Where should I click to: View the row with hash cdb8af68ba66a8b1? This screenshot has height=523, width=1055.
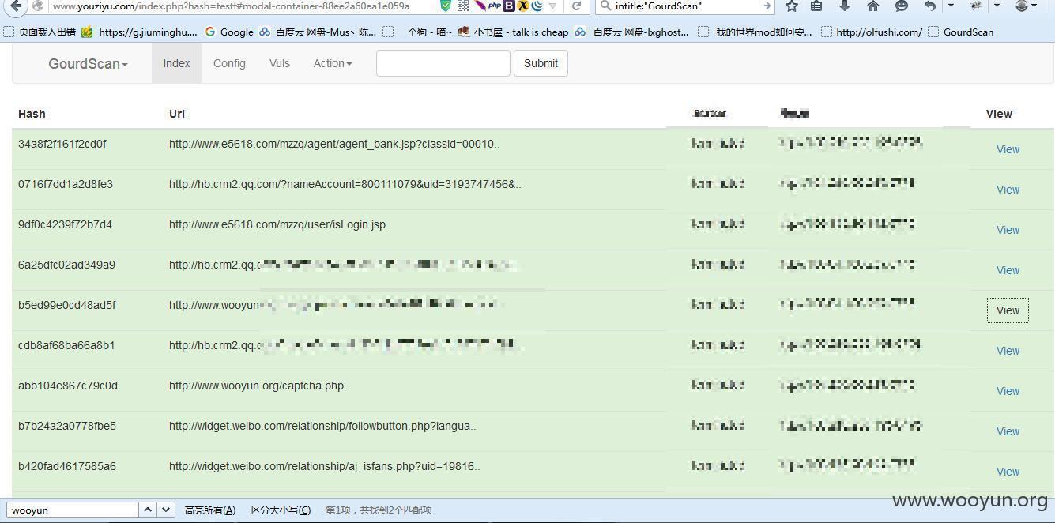pos(1008,351)
